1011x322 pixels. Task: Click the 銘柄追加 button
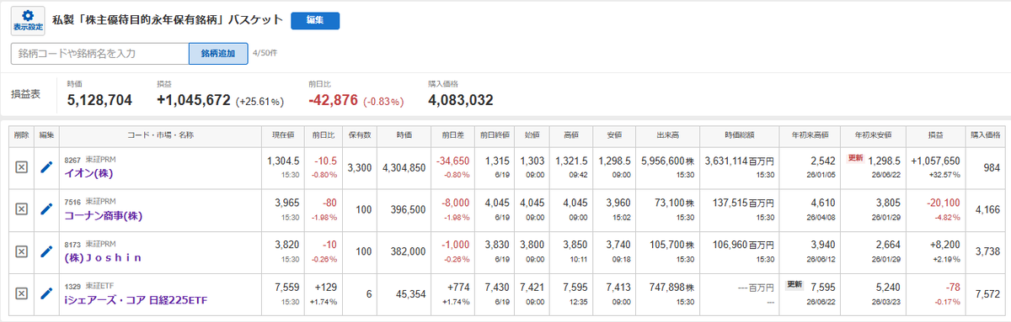tap(218, 53)
